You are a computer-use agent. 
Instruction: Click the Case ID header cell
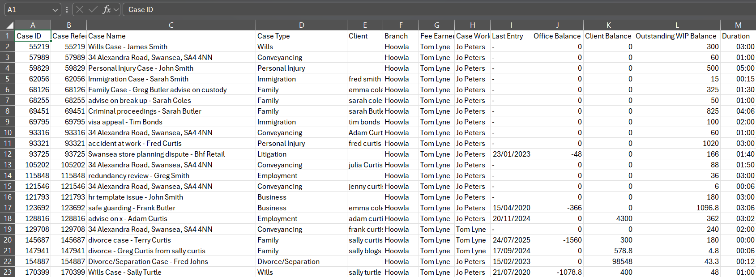point(33,36)
